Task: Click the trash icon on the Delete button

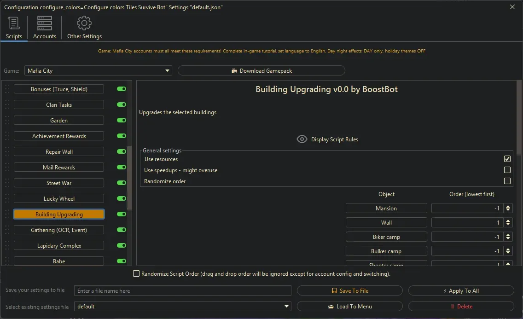Action: pyautogui.click(x=453, y=306)
